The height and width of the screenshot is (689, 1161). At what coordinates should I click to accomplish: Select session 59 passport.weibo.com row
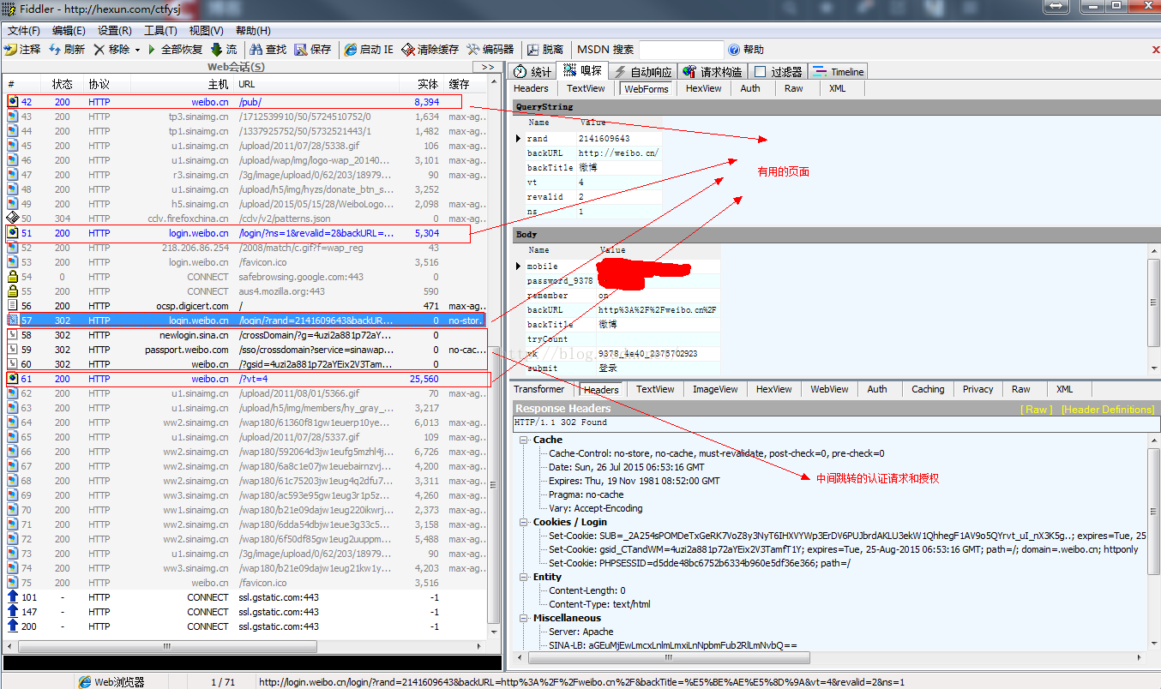246,350
